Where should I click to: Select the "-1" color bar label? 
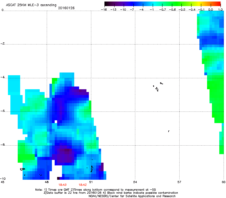point(151,10)
